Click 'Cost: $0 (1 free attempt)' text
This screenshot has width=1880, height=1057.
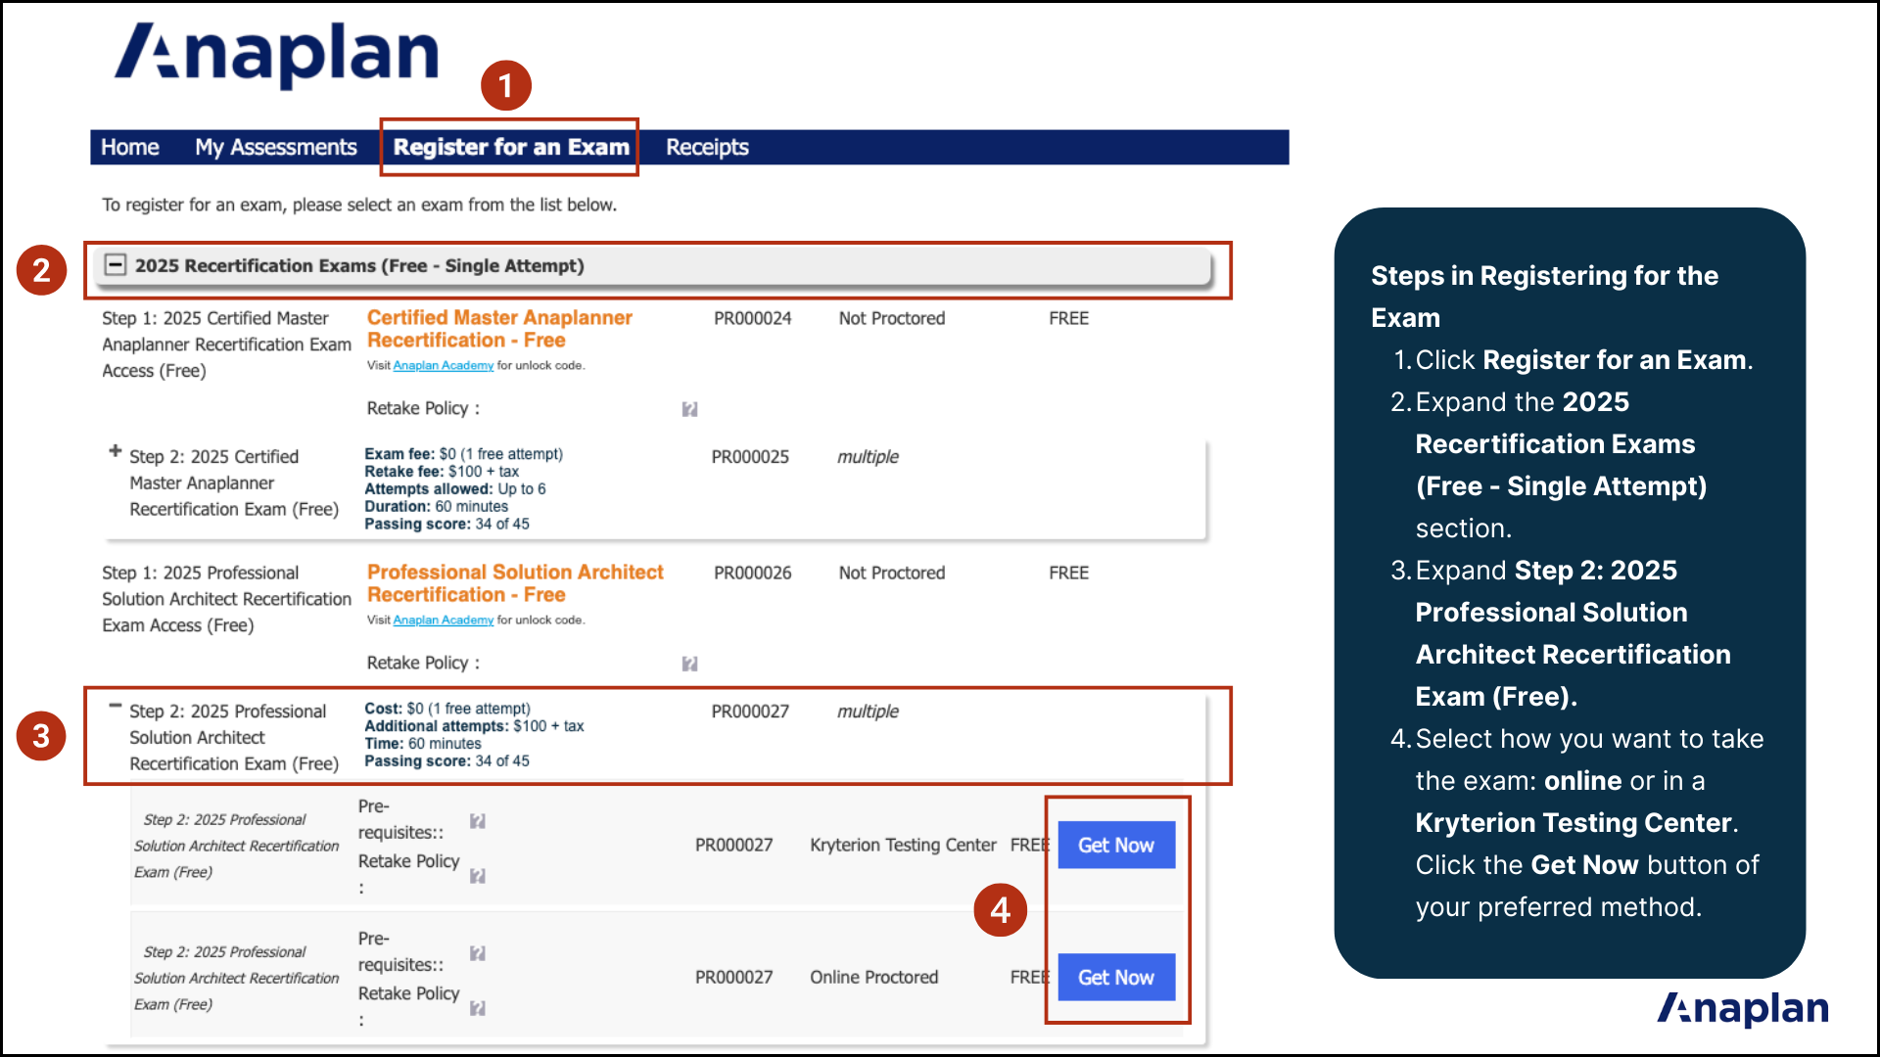(447, 709)
